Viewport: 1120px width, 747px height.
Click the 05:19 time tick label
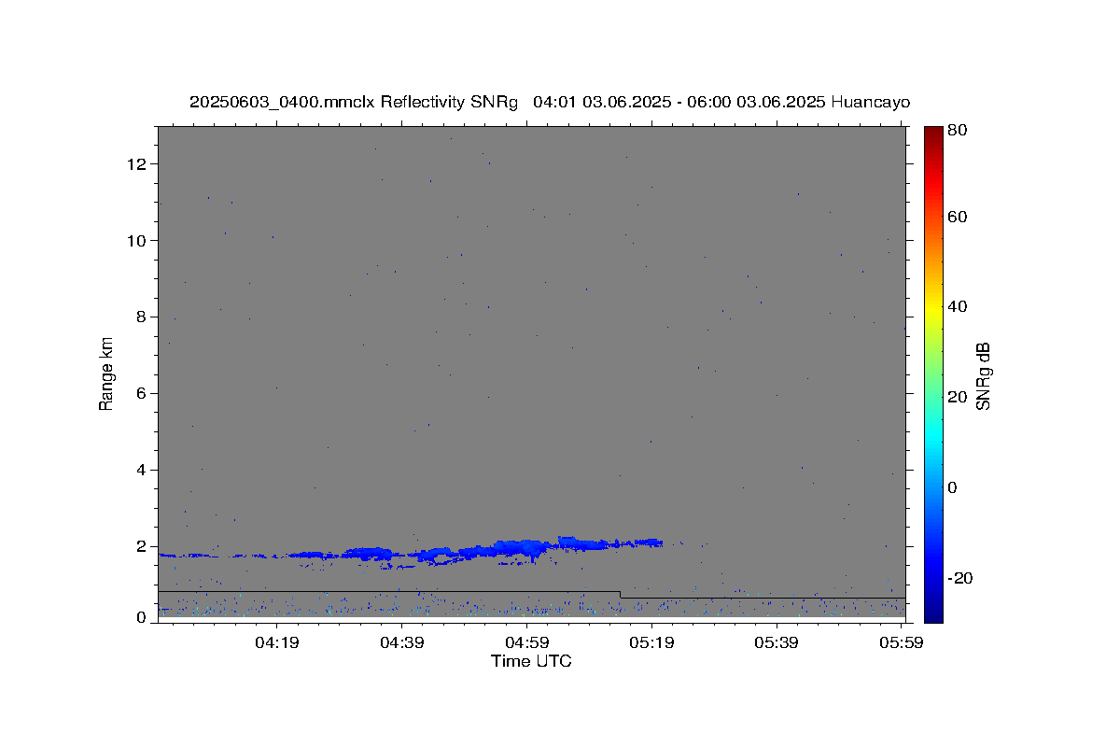(651, 642)
